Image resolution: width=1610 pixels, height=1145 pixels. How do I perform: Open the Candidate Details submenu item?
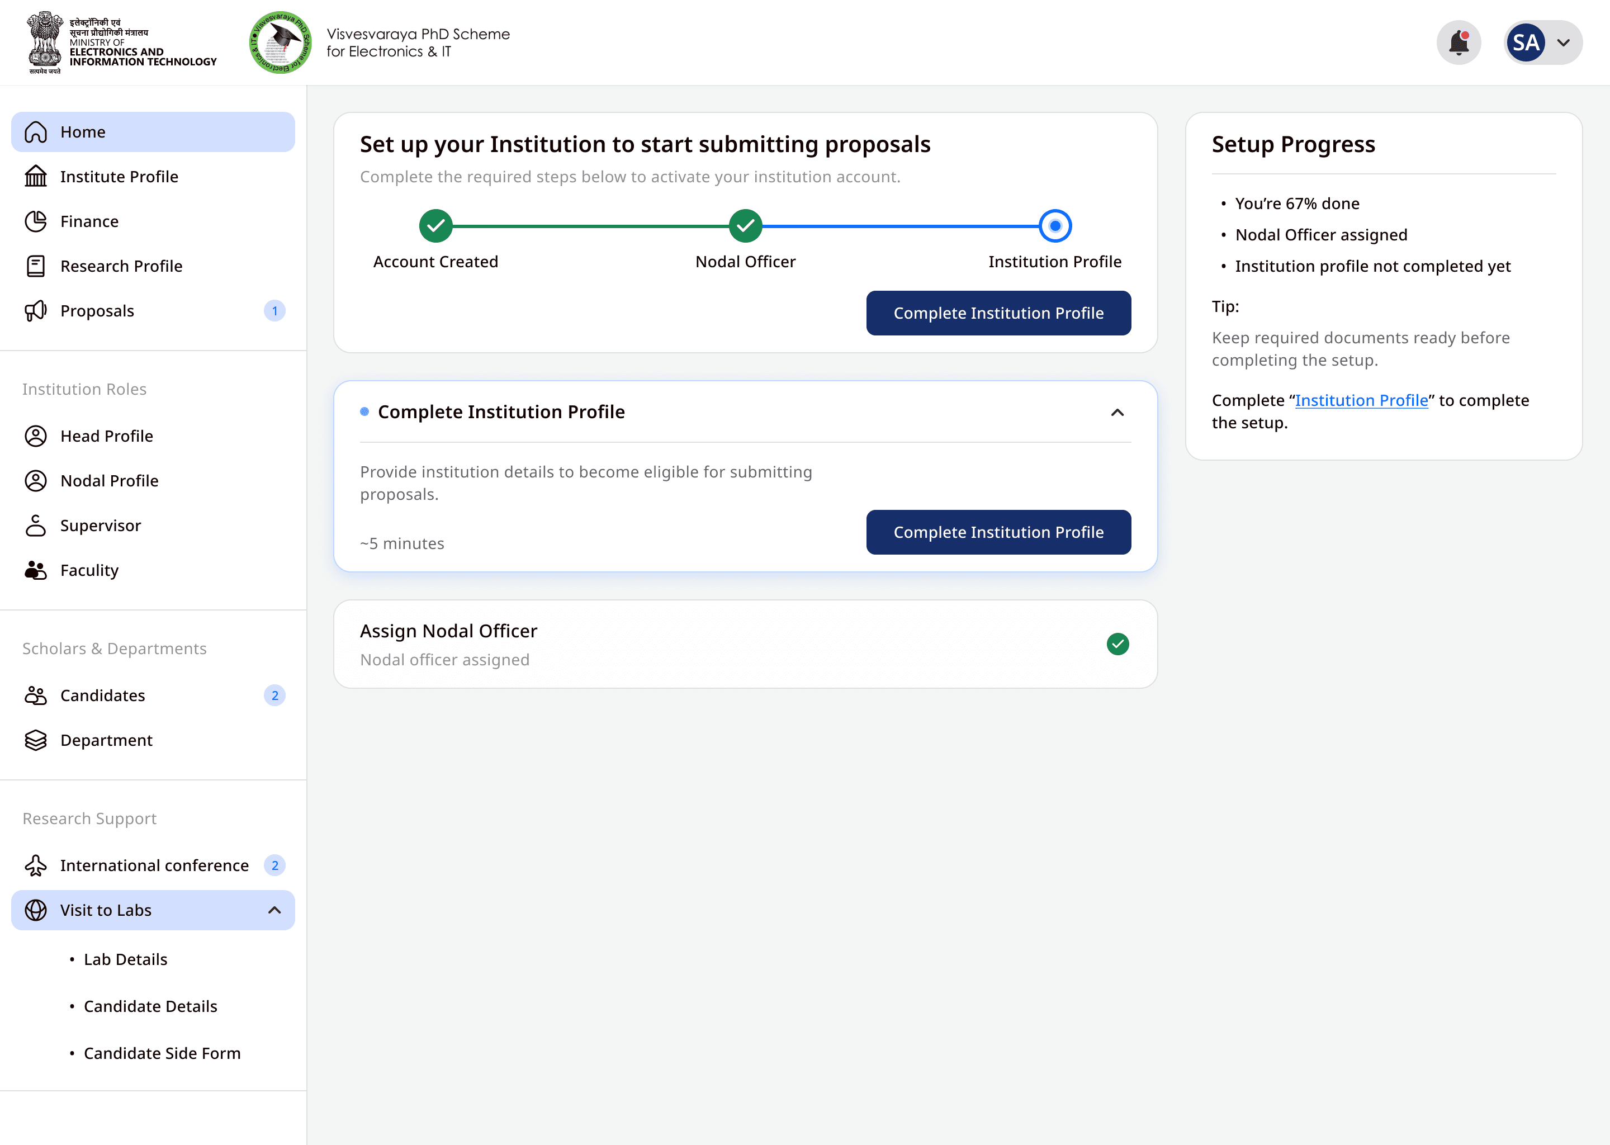coord(151,1006)
